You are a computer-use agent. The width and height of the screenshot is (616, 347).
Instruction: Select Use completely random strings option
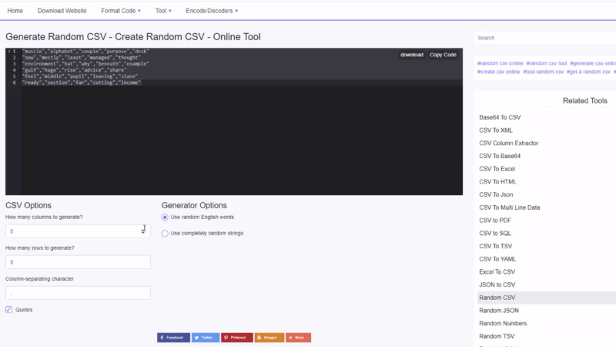pos(166,233)
